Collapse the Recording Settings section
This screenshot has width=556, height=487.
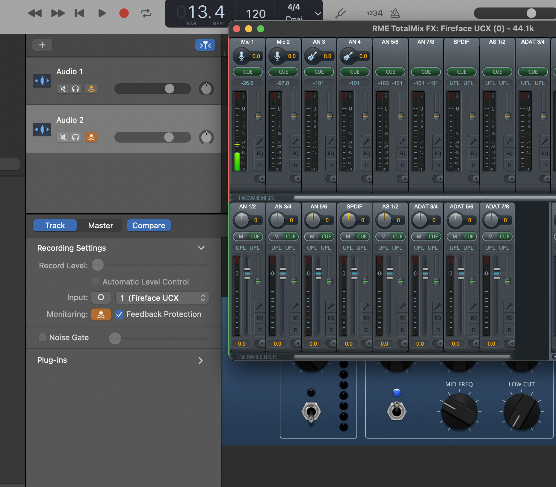click(x=201, y=248)
